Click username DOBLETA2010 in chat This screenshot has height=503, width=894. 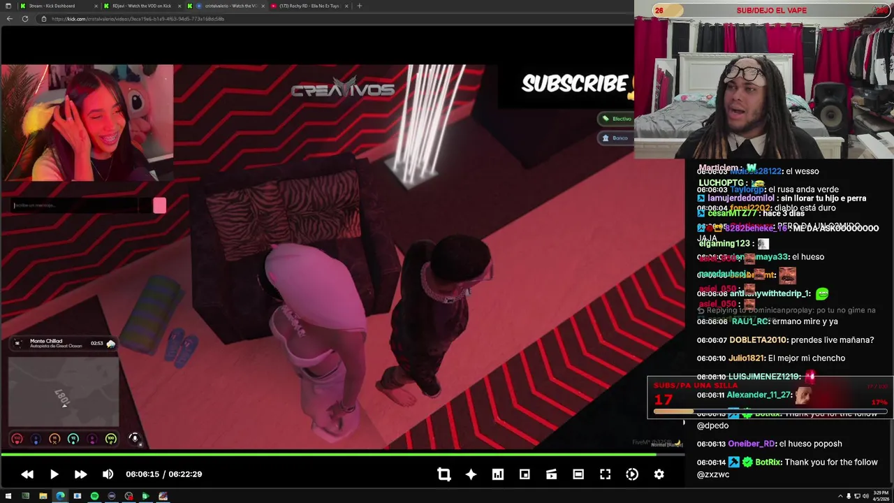(758, 340)
